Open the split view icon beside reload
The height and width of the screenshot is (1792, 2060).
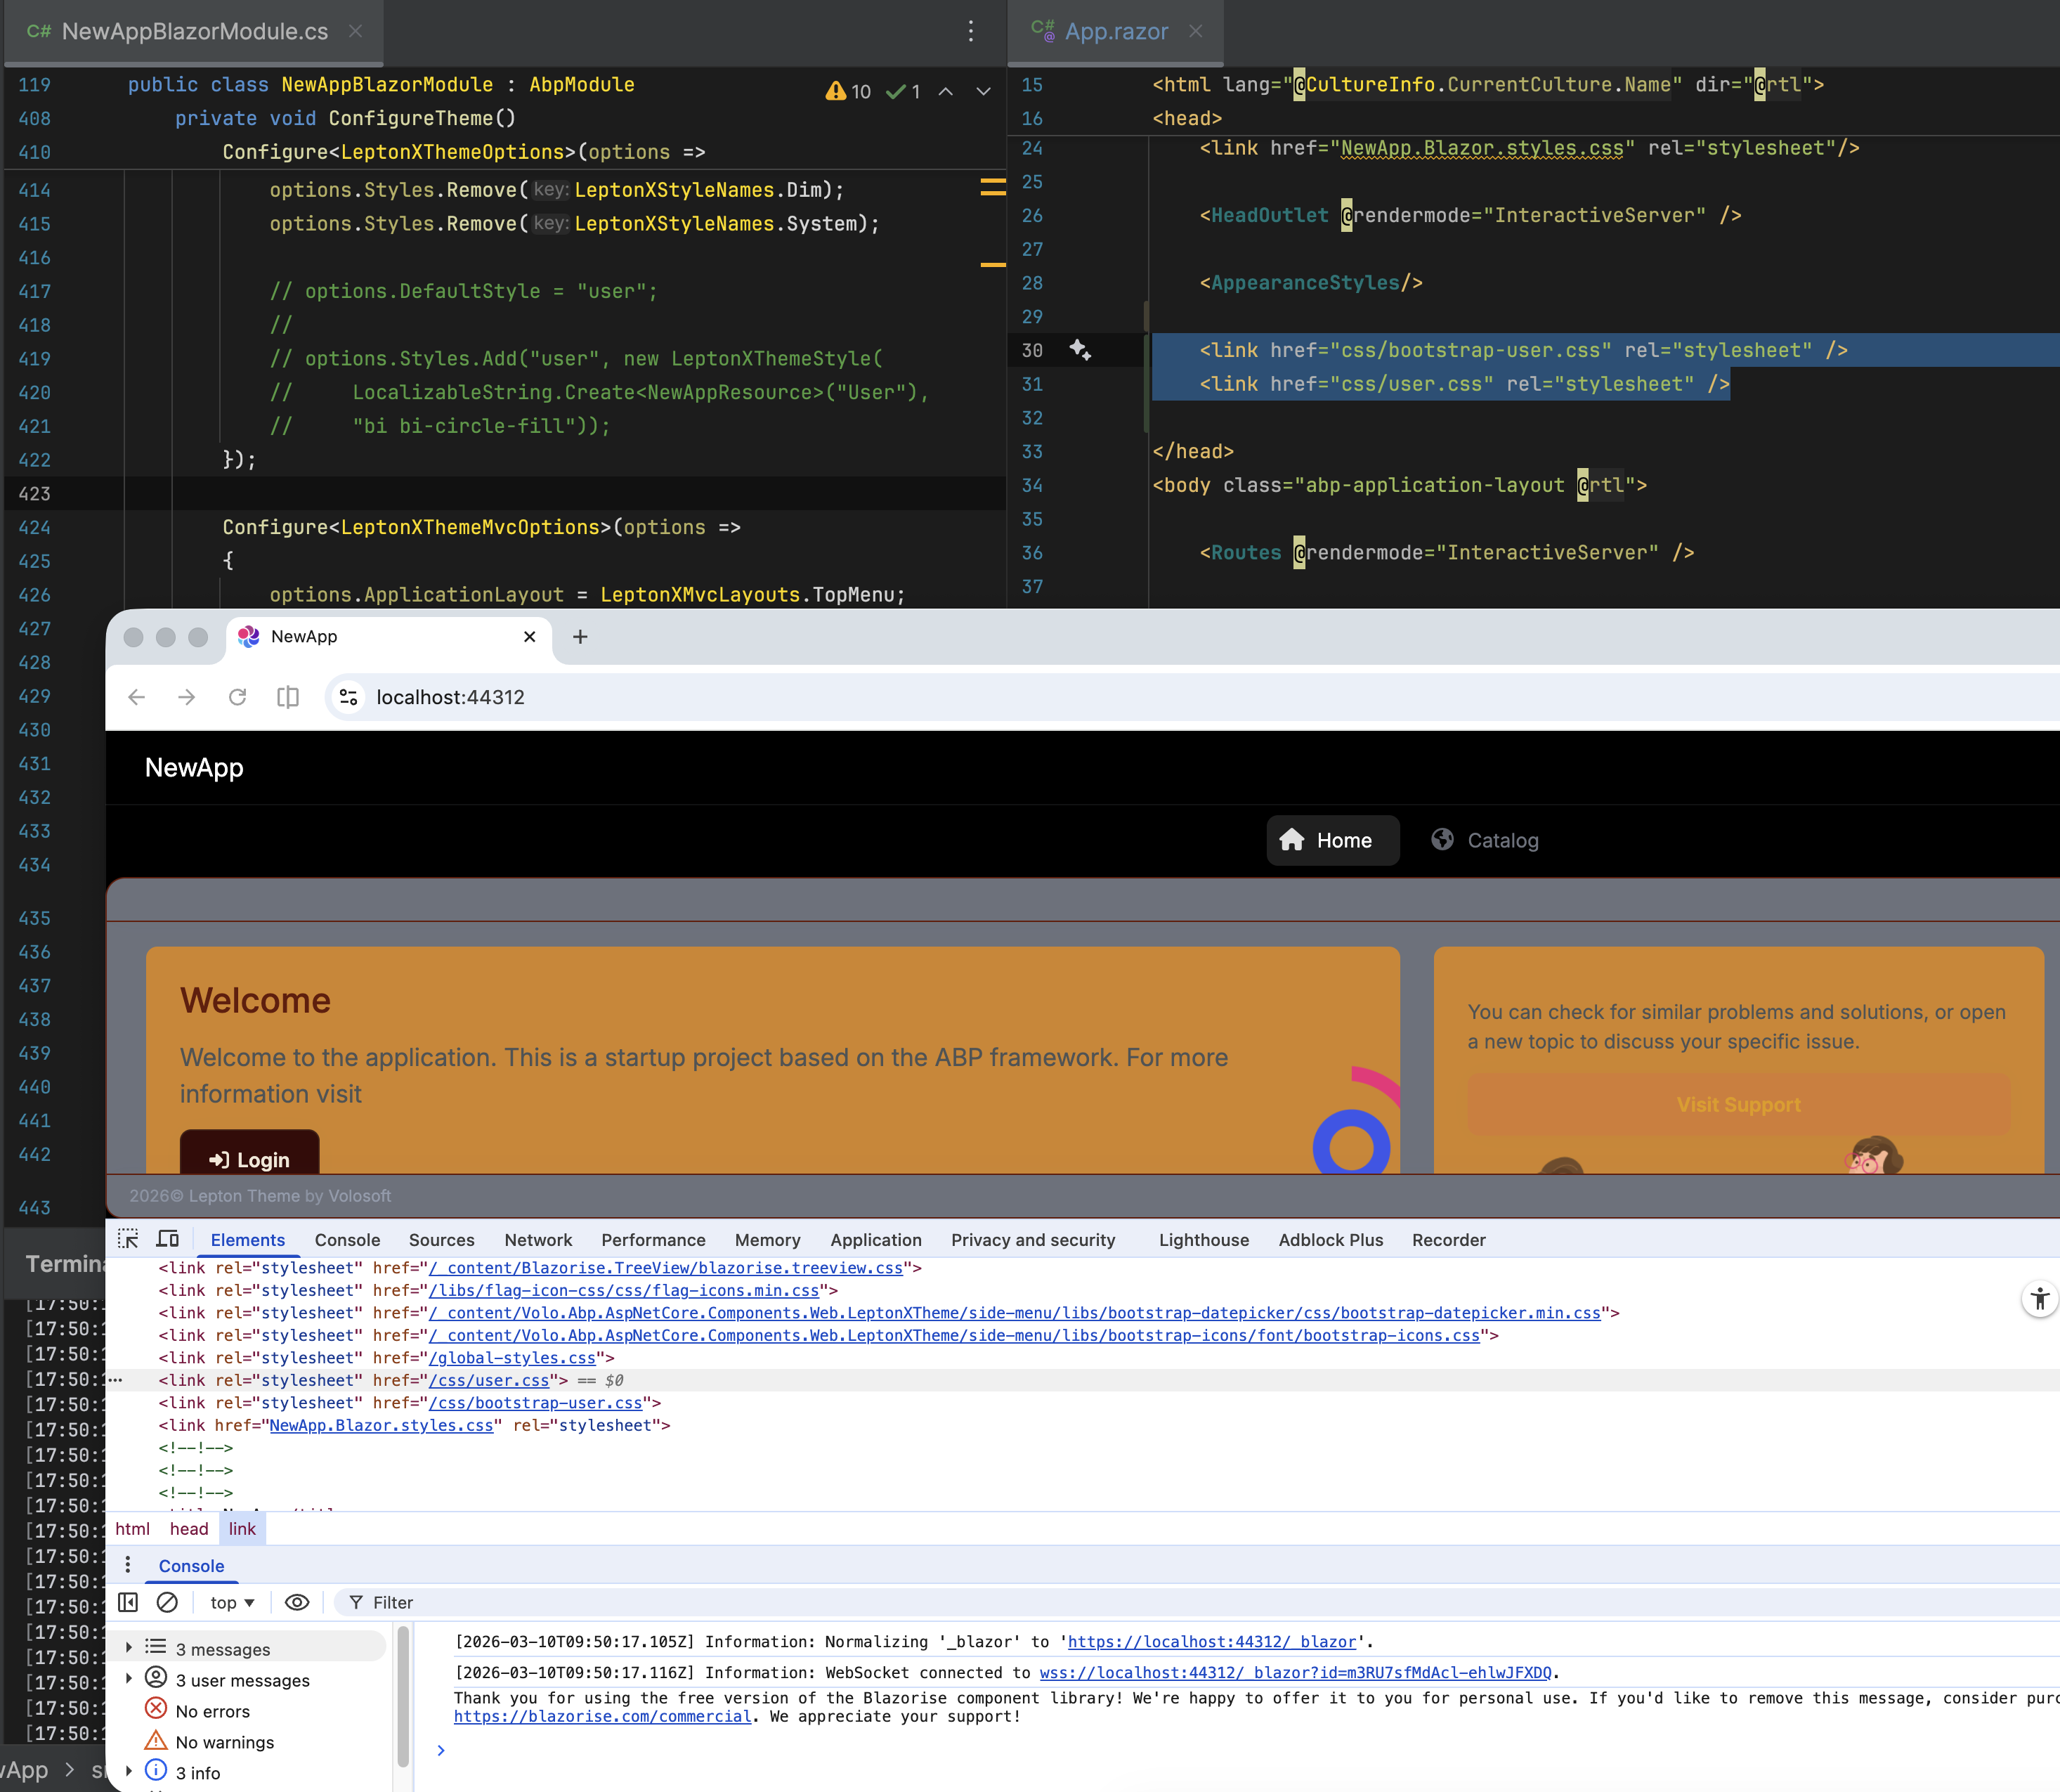tap(288, 697)
